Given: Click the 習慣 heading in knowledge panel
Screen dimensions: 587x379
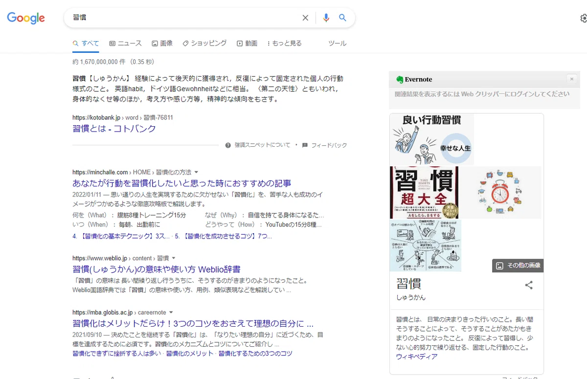Looking at the screenshot, I should pyautogui.click(x=409, y=284).
